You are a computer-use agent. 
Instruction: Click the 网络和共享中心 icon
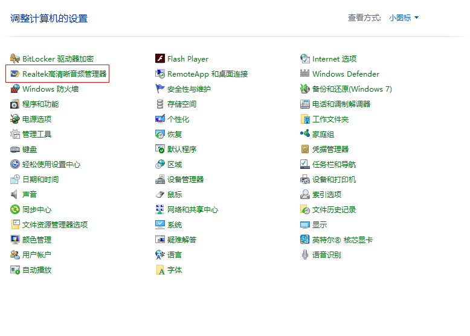point(160,209)
